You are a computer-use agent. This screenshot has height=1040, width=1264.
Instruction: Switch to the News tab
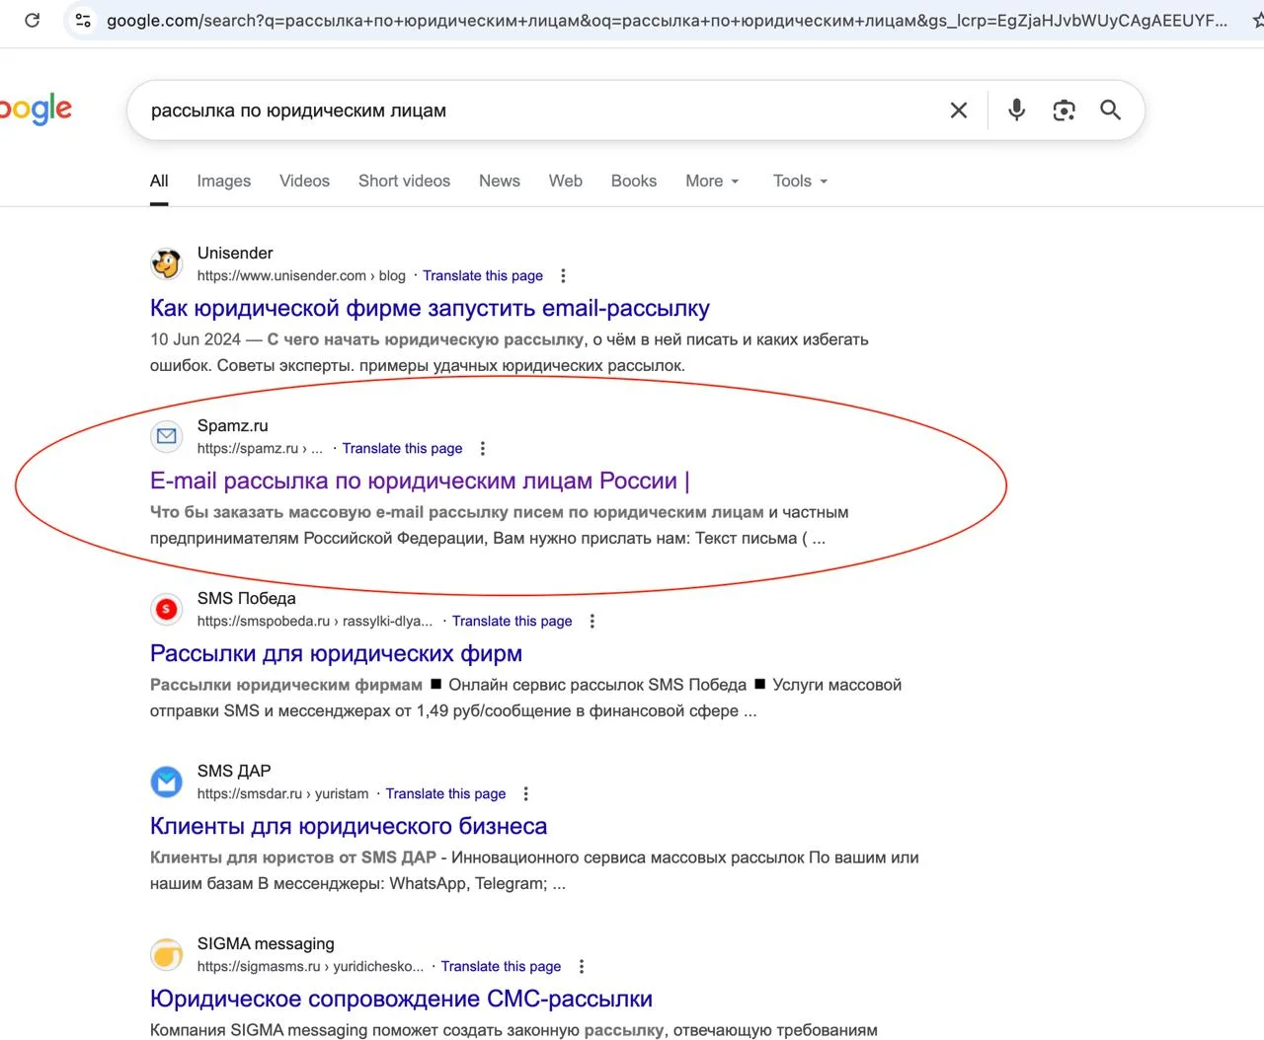coord(499,182)
